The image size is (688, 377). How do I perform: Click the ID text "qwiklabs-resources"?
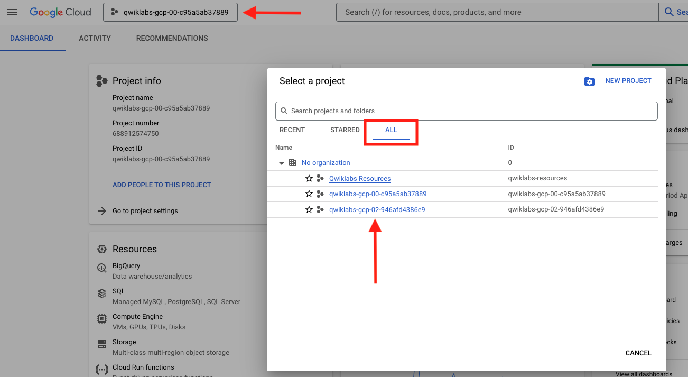[537, 178]
